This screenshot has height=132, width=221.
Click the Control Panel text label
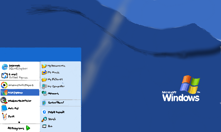(x=56, y=103)
